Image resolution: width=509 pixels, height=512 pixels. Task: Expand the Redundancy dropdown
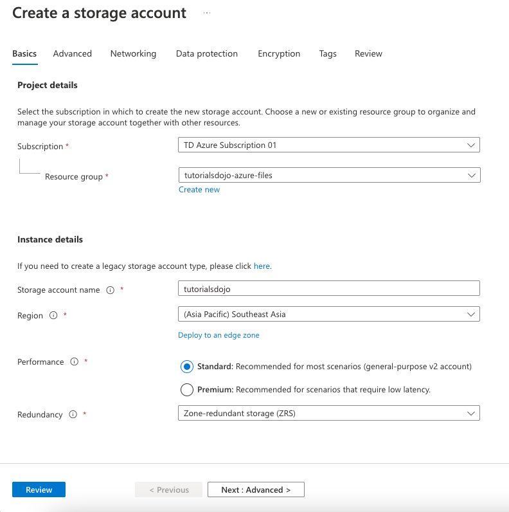coord(328,413)
